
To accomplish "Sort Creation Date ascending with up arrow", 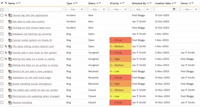I will click(x=173, y=3).
